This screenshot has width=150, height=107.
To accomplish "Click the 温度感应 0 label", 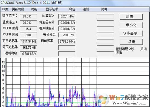I will pos(10,16).
